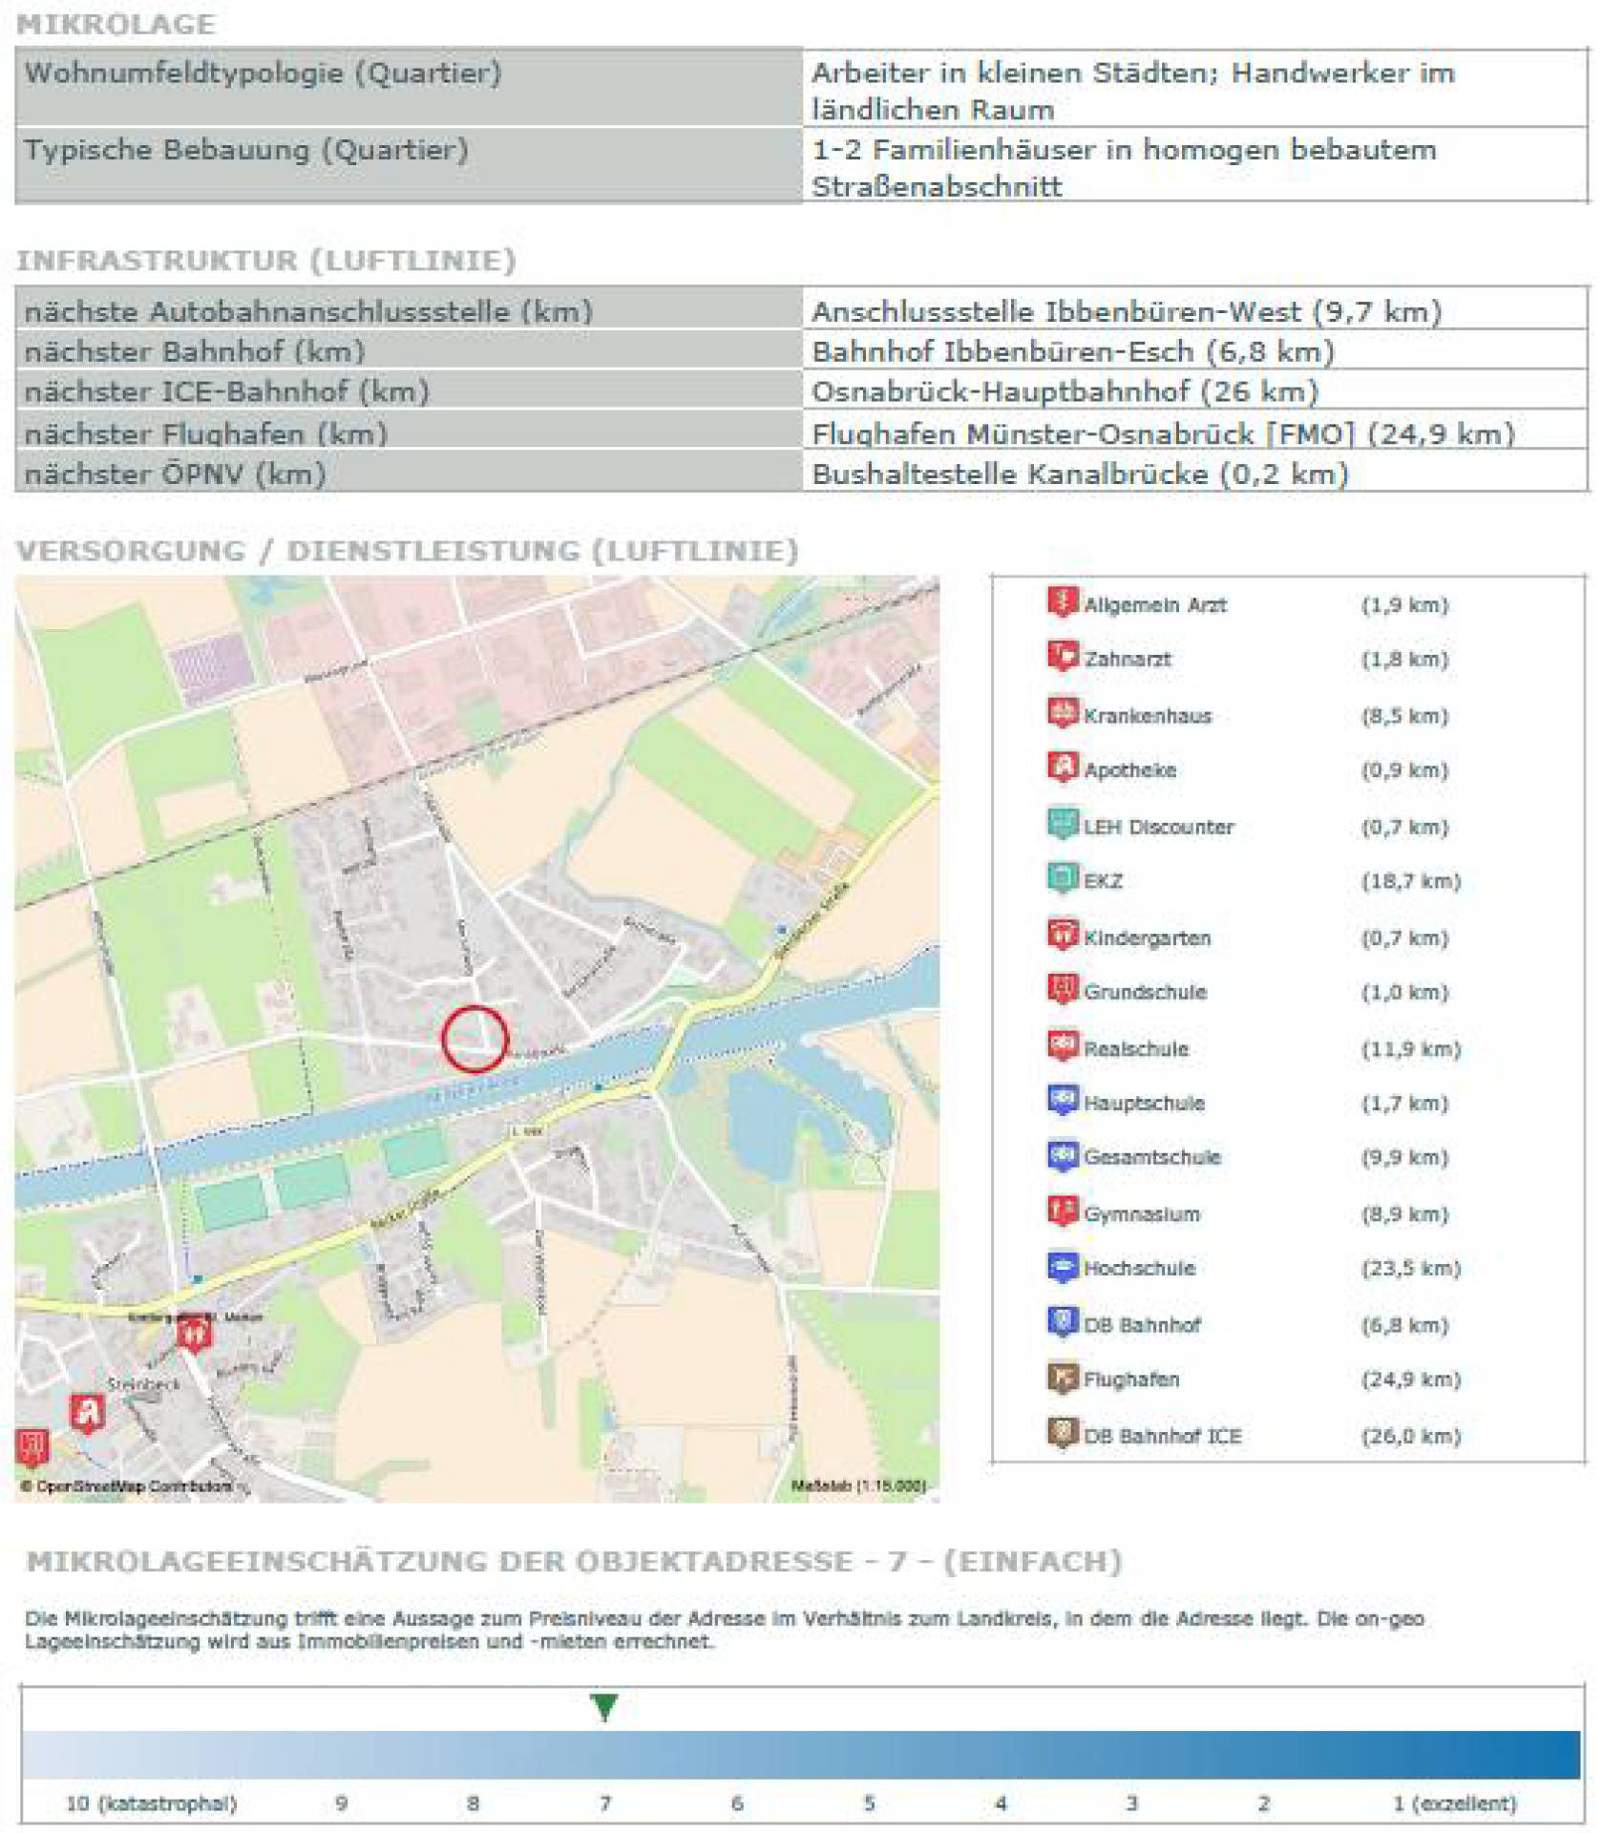
Task: Click the Gymnasium distance '(8,9 km)'
Action: [x=1404, y=1213]
